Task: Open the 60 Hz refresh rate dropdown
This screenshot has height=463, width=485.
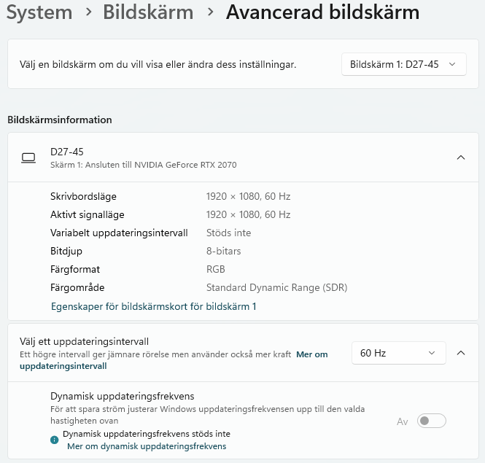Action: (398, 353)
